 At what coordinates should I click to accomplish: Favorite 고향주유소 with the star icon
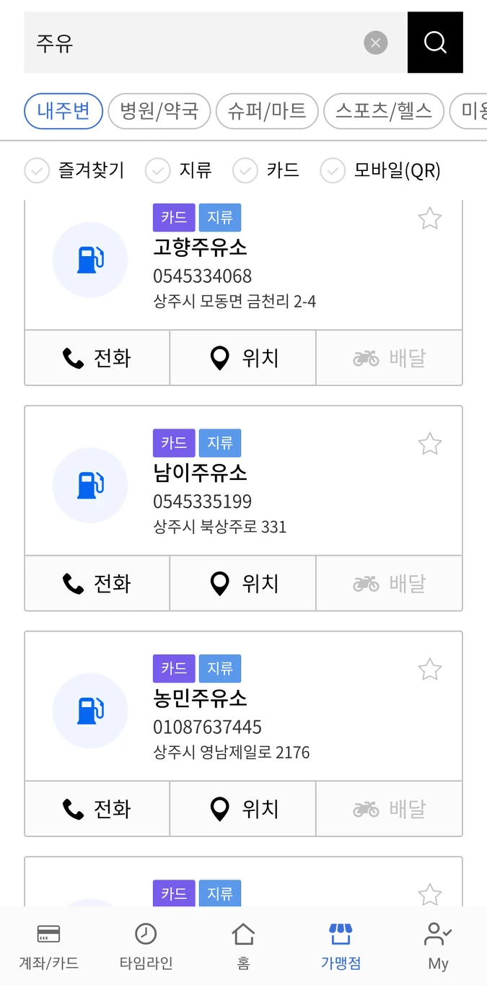coord(430,218)
